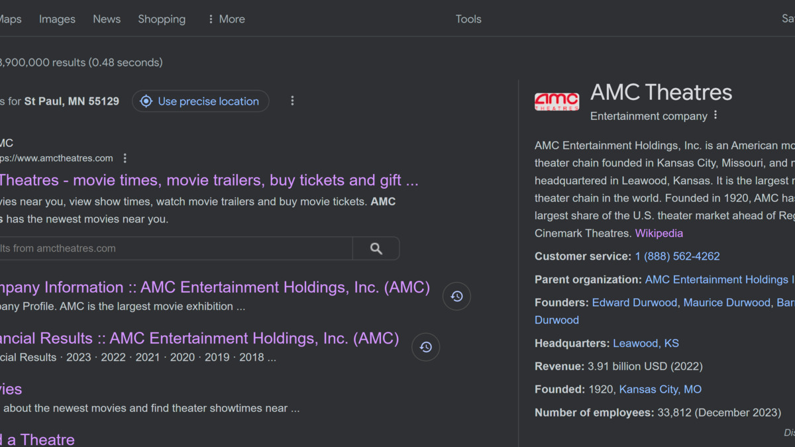795x447 pixels.
Task: Switch to the Images tab
Action: (x=57, y=19)
